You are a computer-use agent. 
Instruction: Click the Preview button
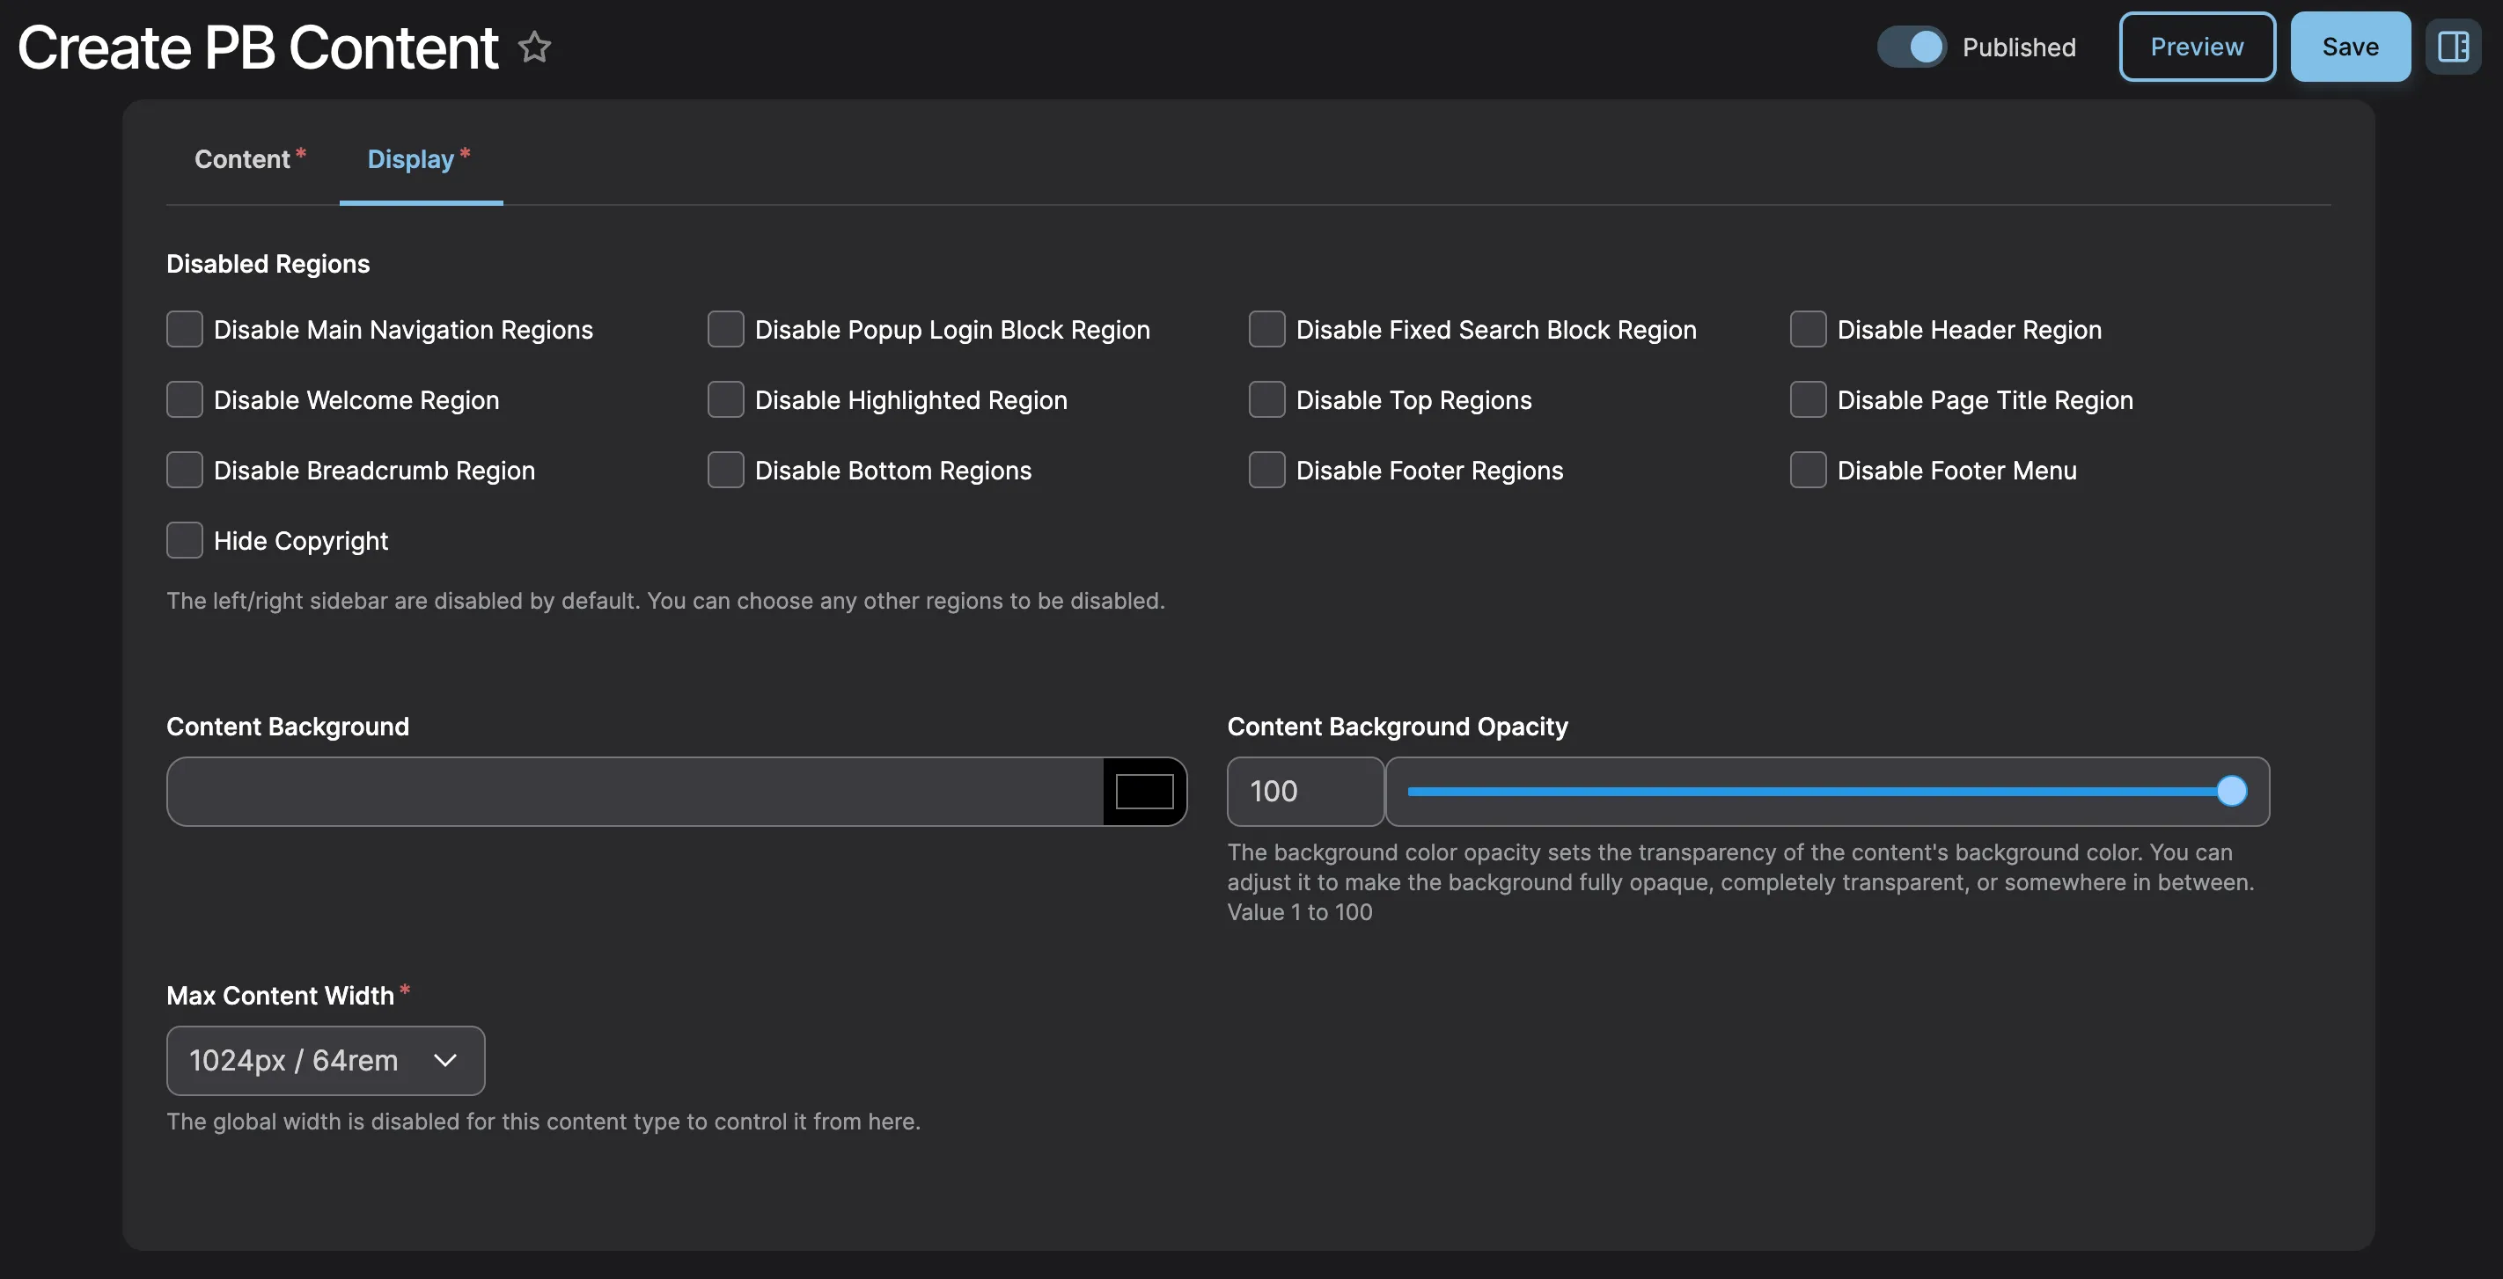coord(2196,47)
